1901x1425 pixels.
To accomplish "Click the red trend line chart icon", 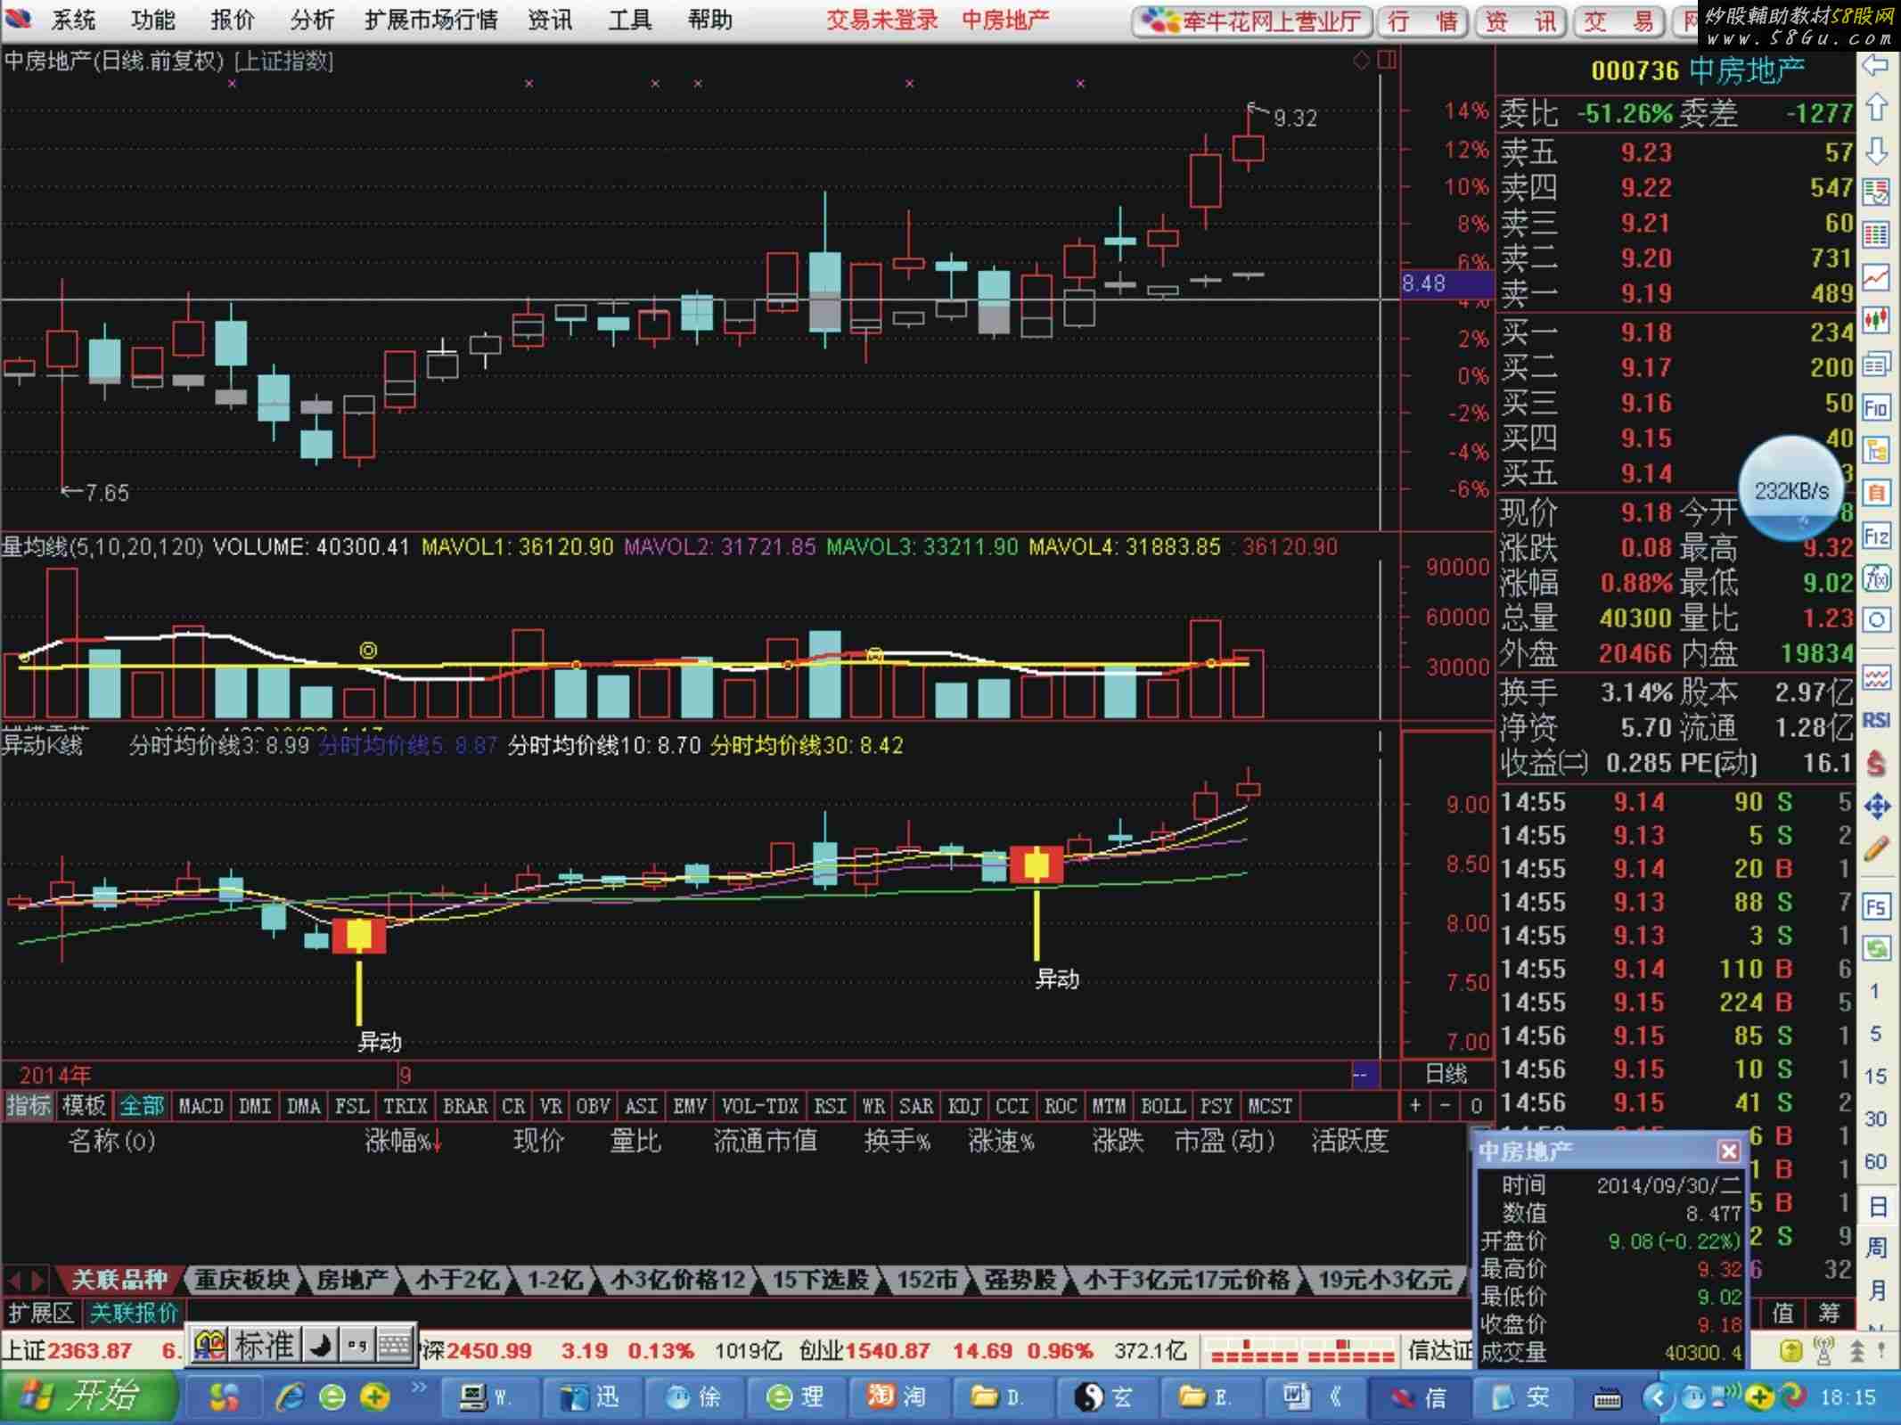I will pos(1876,277).
